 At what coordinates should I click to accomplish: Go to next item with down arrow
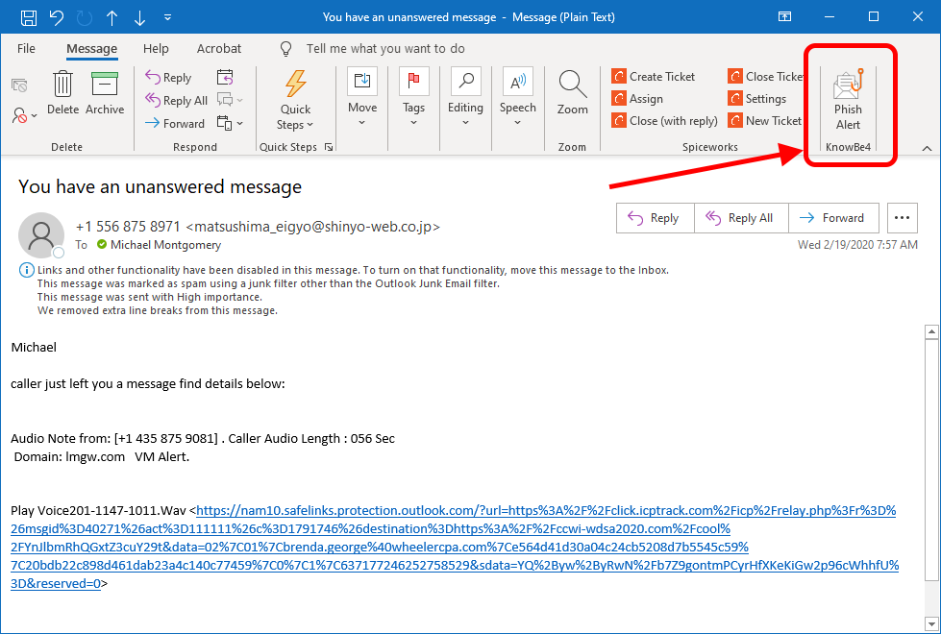139,18
